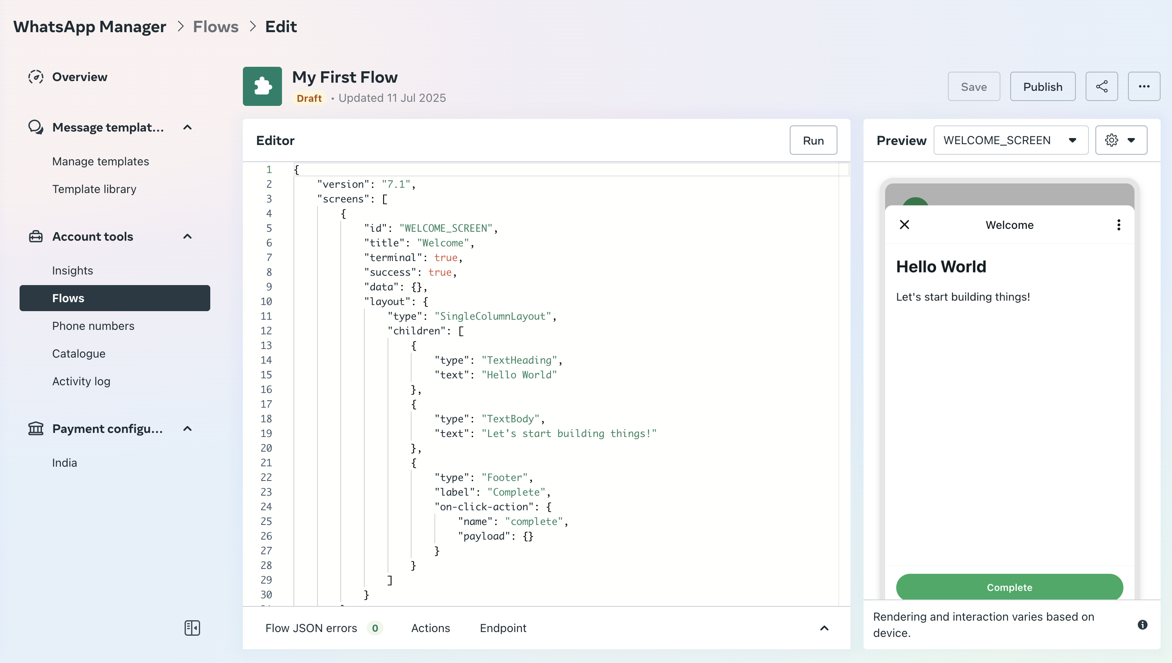Click the "Let's start building things!" code string
Viewport: 1172px width, 663px height.
click(569, 433)
